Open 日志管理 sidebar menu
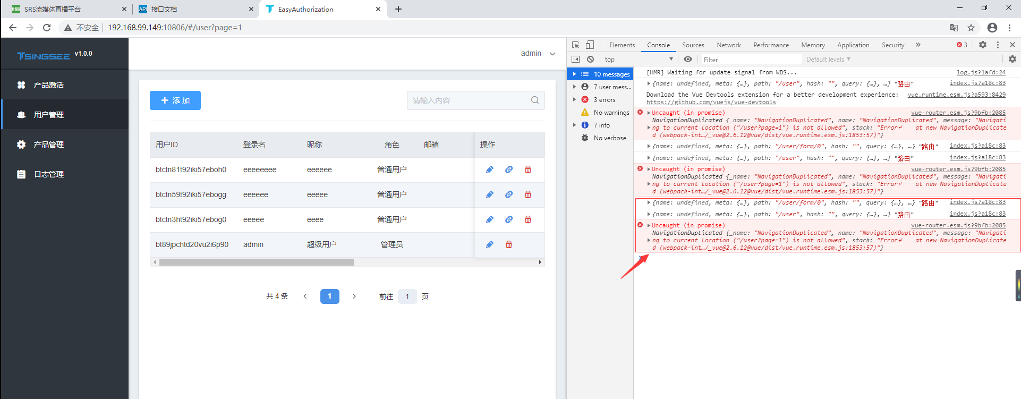 [64, 174]
